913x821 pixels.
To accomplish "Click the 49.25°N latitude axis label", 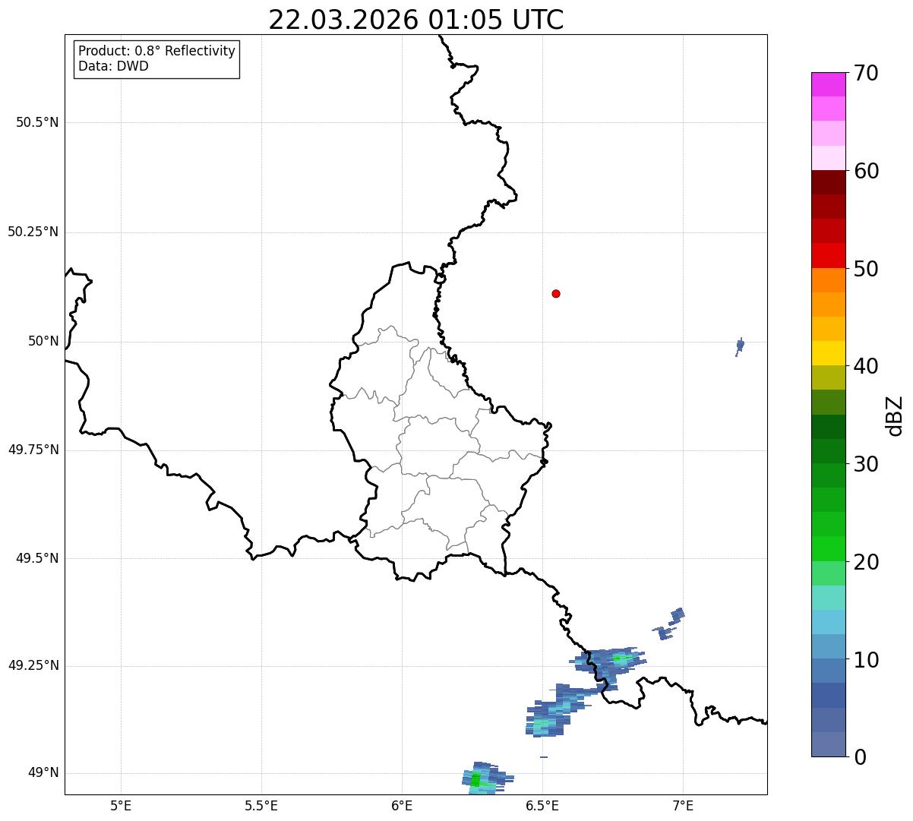I will point(33,666).
